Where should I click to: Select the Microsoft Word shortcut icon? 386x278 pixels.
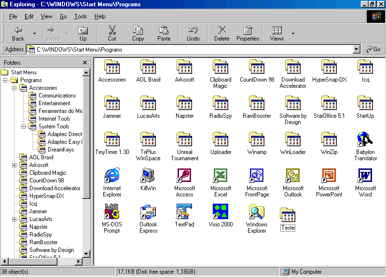point(365,176)
